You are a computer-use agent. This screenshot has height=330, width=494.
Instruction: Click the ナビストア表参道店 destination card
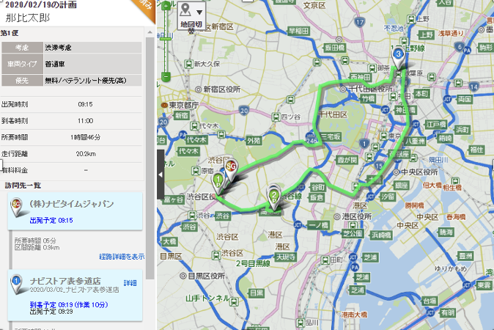[78, 295]
